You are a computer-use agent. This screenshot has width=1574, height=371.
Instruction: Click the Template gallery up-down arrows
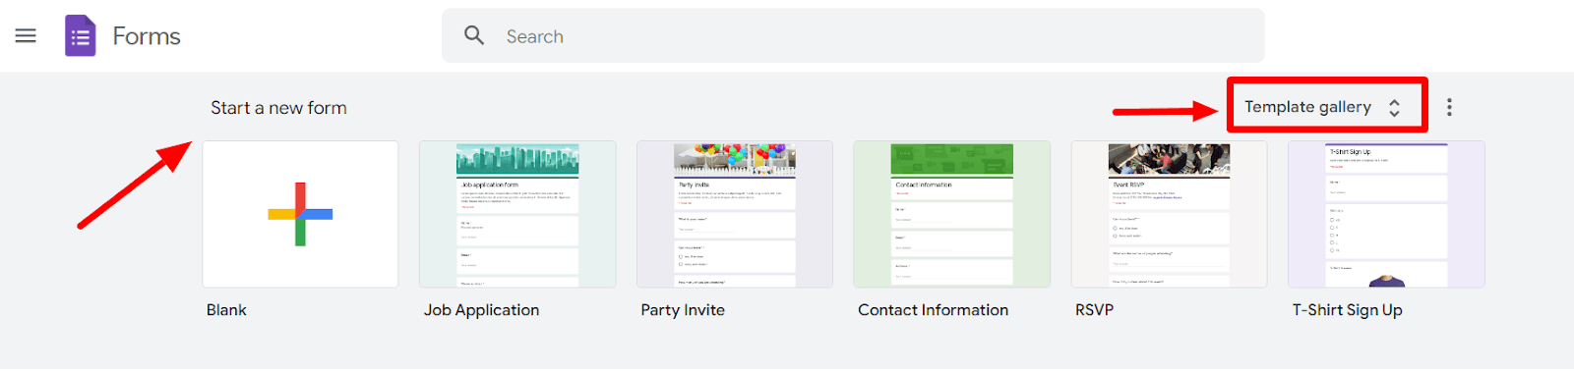[1394, 108]
